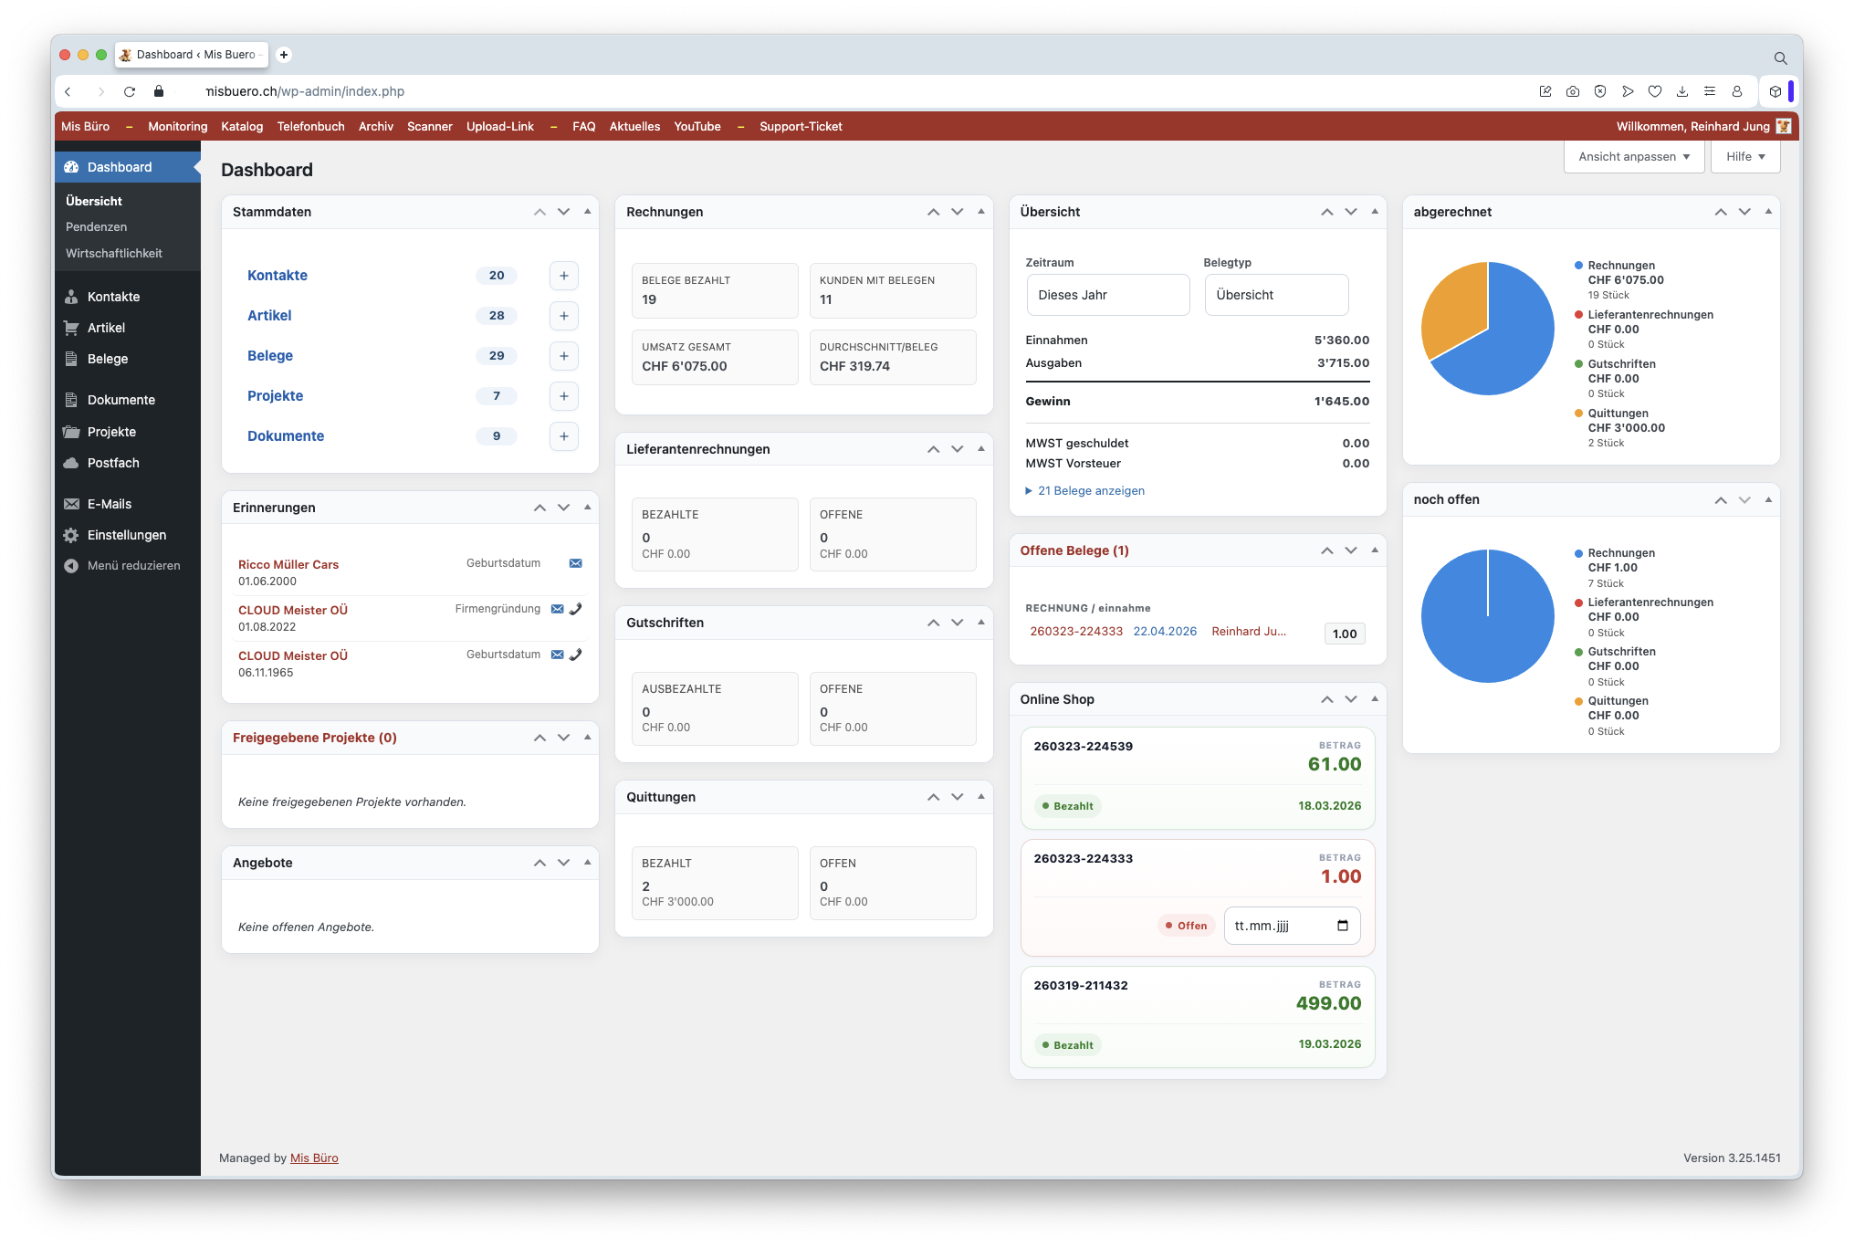Click the browser reload icon
The image size is (1854, 1247).
[130, 91]
